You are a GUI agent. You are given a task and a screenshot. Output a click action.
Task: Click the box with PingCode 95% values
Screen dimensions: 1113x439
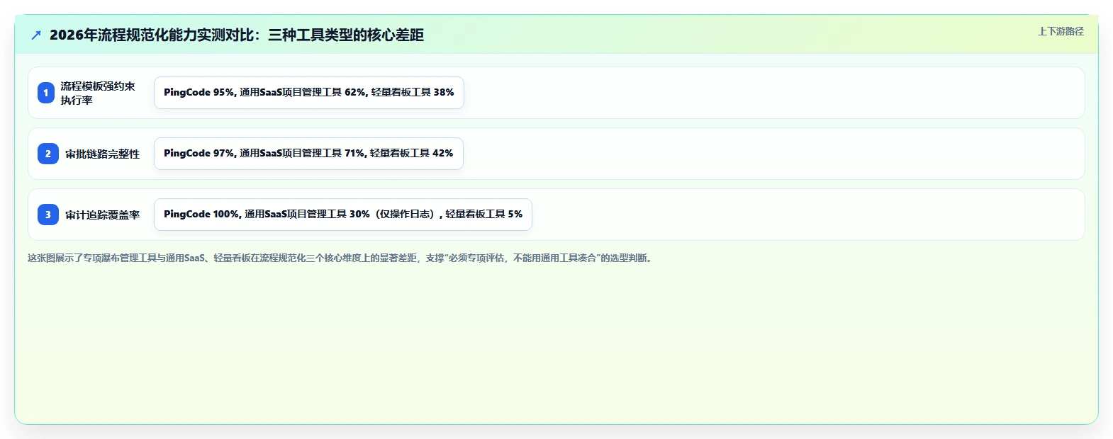tap(309, 93)
